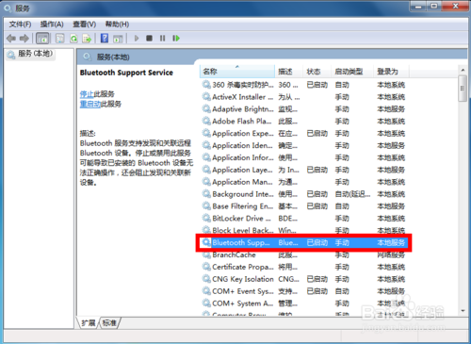Click the Refresh toolbar icon
Viewport: 471px width, 344px height.
(x=73, y=39)
